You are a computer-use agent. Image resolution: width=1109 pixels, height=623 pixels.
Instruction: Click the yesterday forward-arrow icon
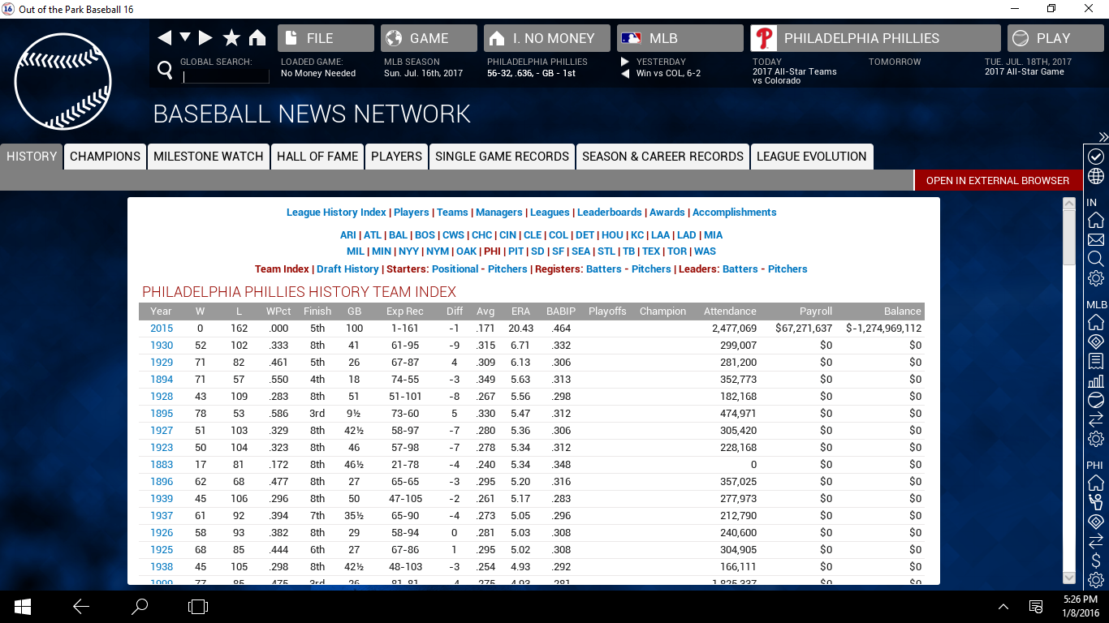[x=624, y=62]
